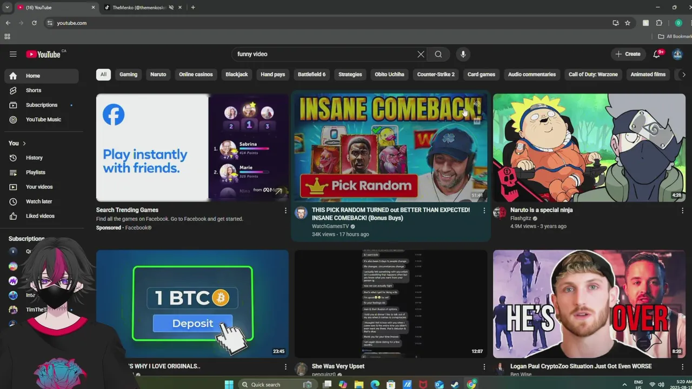
Task: Open the Logan Paul CryptoZoo video title
Action: (x=581, y=366)
